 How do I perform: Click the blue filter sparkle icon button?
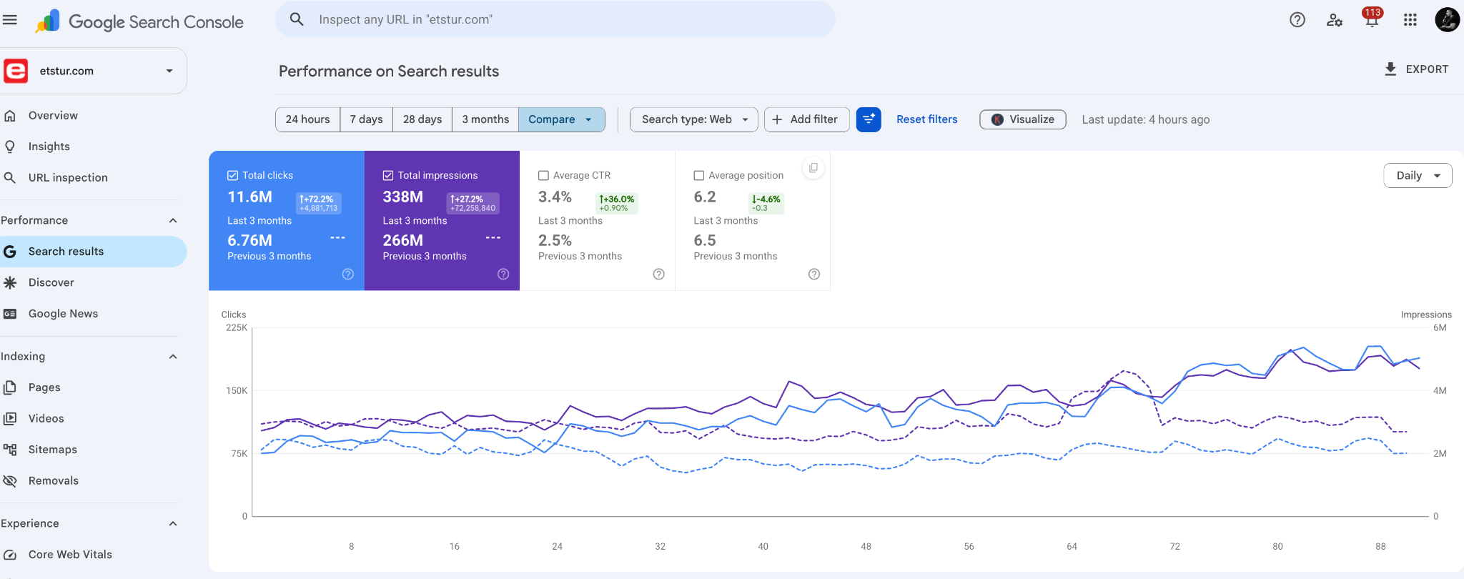pos(869,119)
